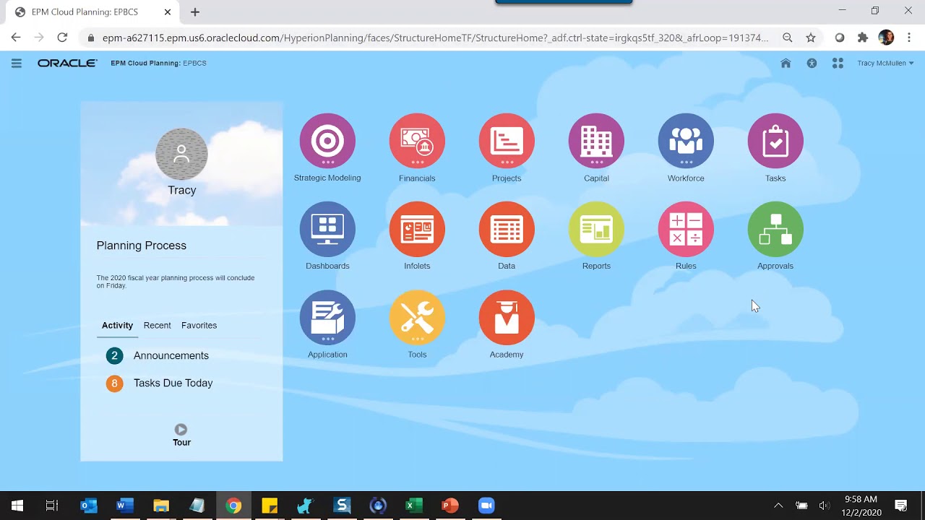The height and width of the screenshot is (520, 925).
Task: Open the Tasks clipboard icon
Action: pyautogui.click(x=775, y=141)
